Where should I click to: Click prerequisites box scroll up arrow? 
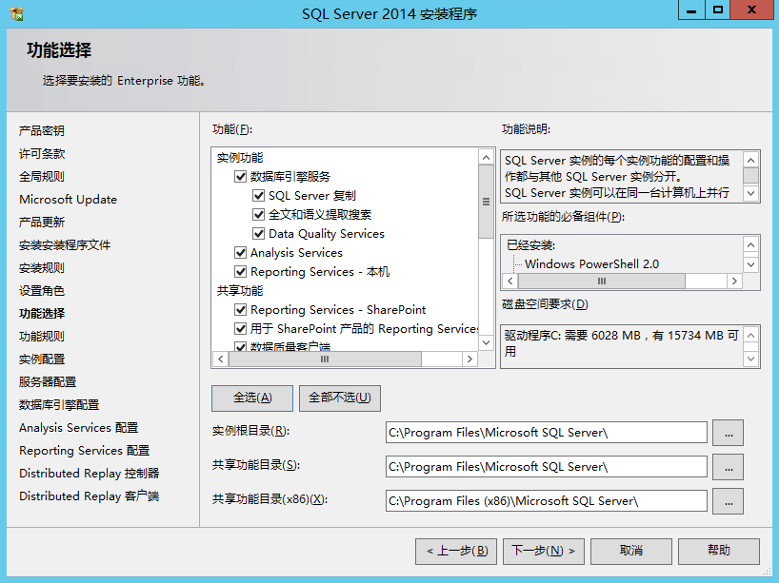[x=750, y=245]
